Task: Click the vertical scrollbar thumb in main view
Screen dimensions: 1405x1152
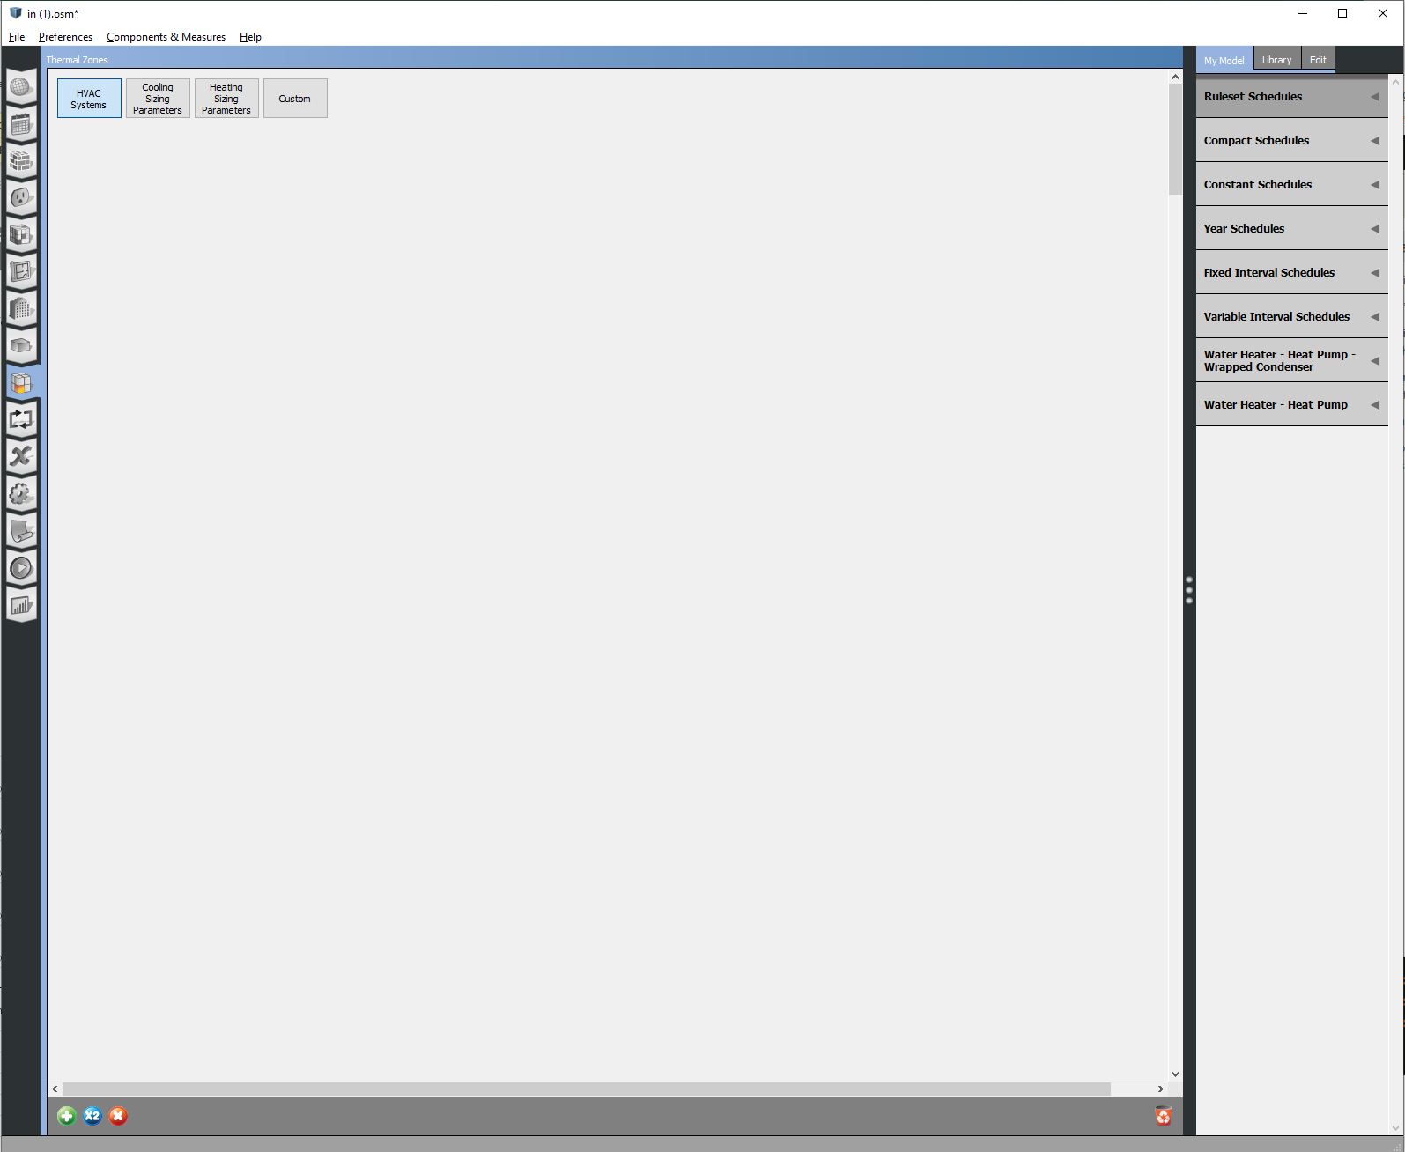Action: tap(1175, 139)
